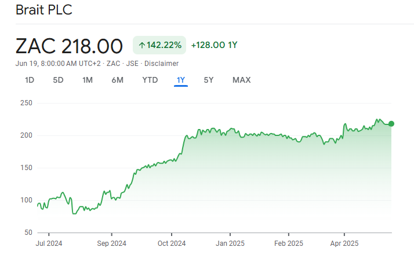414x258 pixels.
Task: Select the 1Y time range tab
Action: click(x=181, y=80)
